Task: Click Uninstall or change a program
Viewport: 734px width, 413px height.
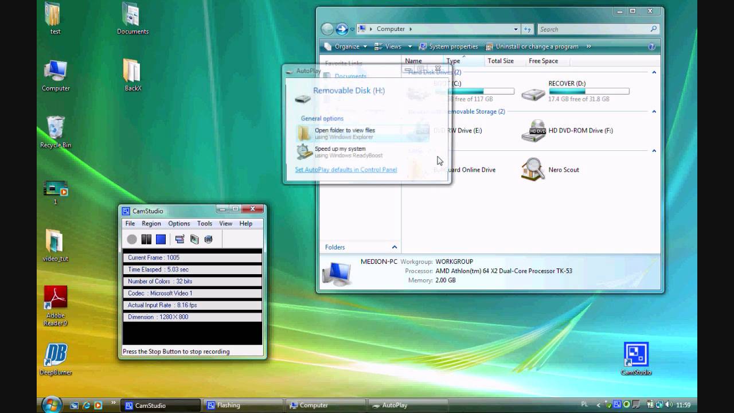Action: coord(532,46)
